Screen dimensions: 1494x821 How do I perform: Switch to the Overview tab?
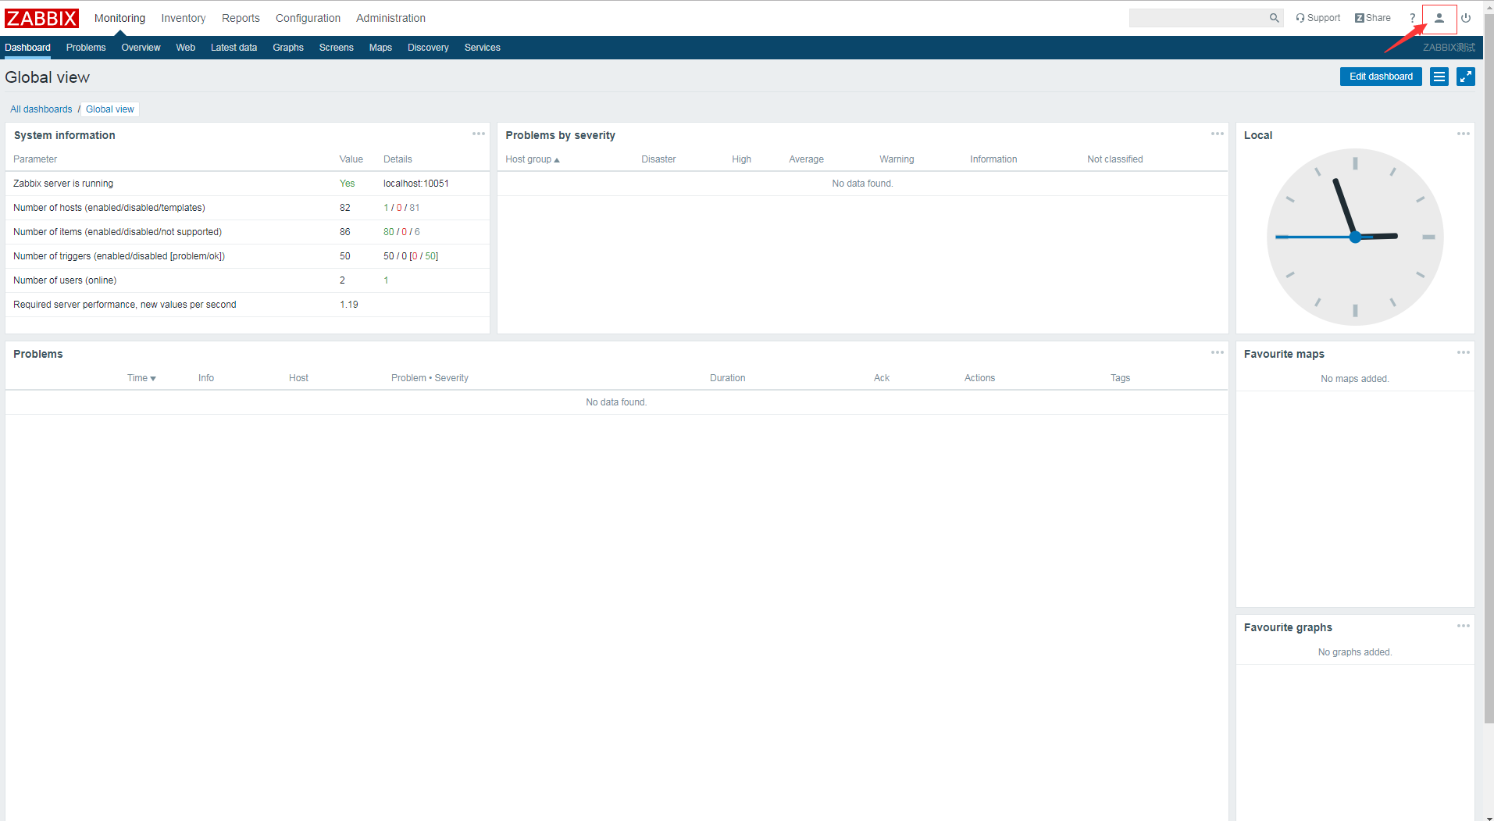141,48
